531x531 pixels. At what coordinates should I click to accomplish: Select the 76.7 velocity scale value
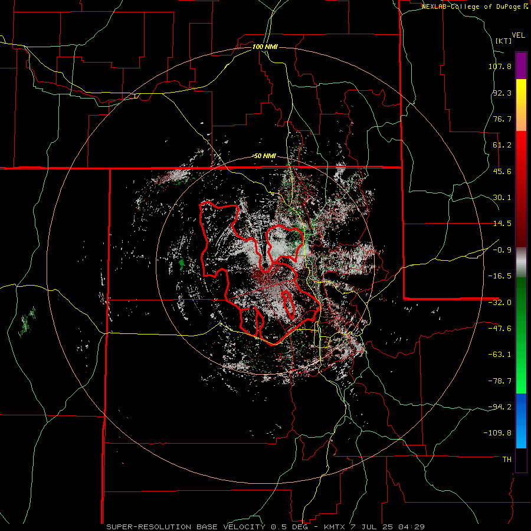click(502, 119)
